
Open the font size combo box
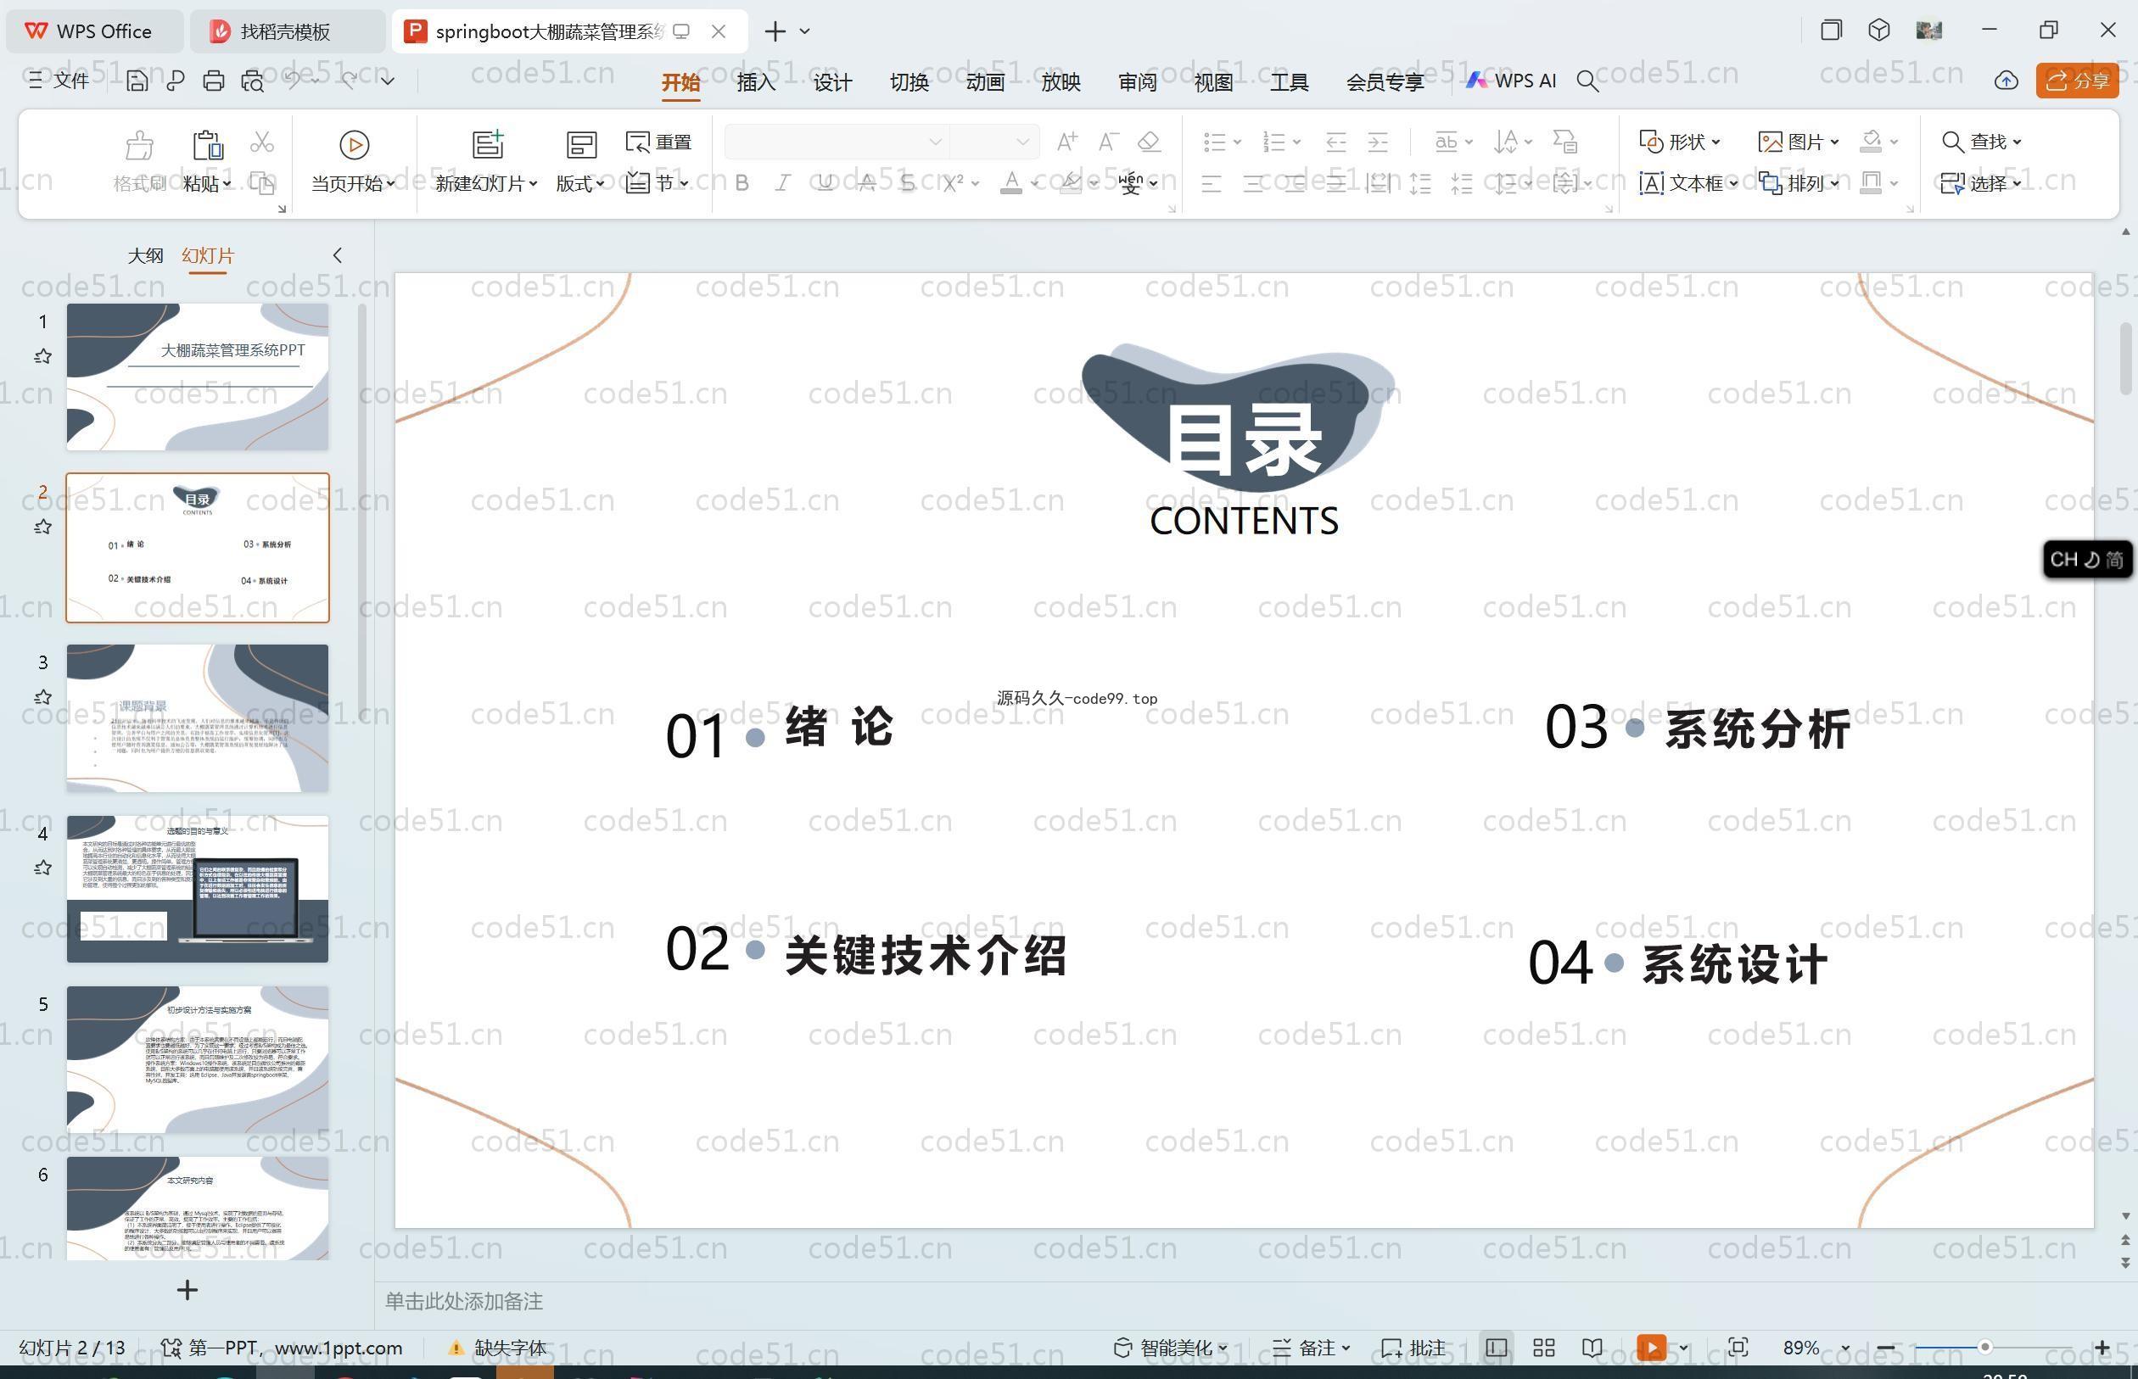[994, 142]
